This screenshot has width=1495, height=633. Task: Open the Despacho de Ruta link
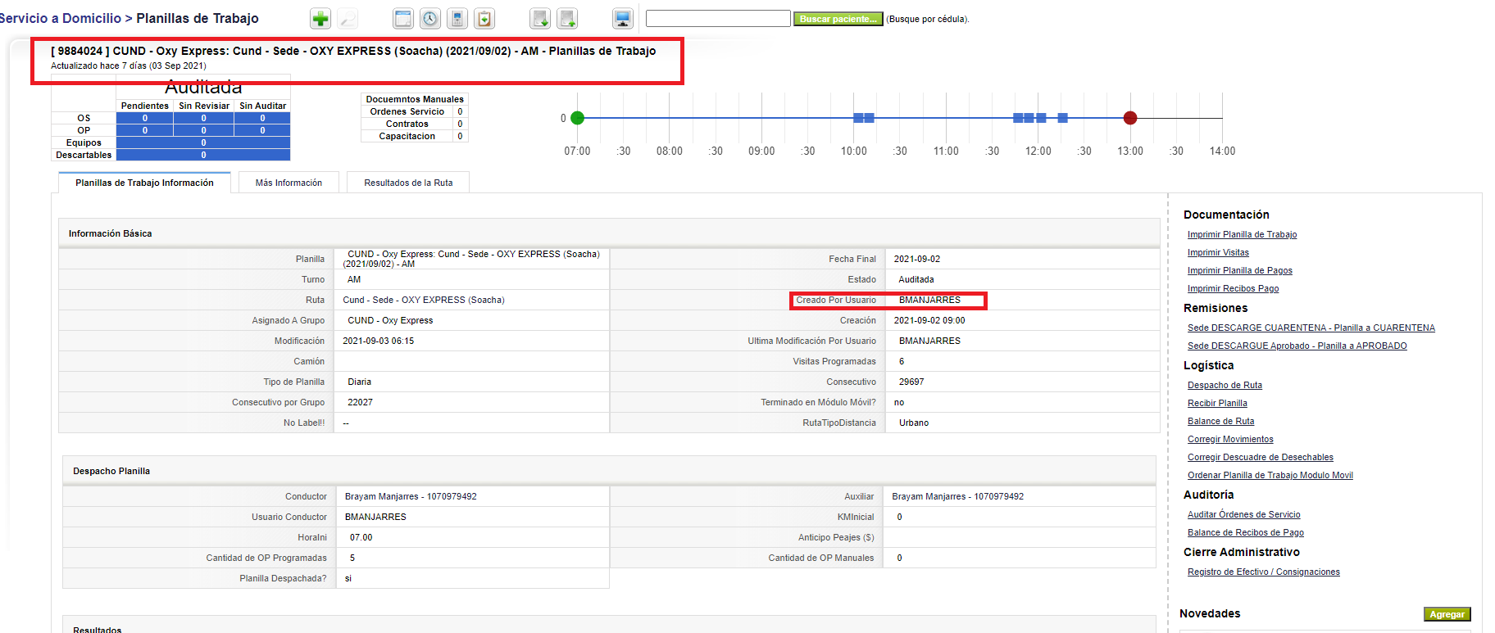pyautogui.click(x=1225, y=385)
